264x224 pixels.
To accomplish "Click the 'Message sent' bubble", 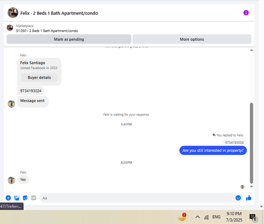I will (33, 101).
